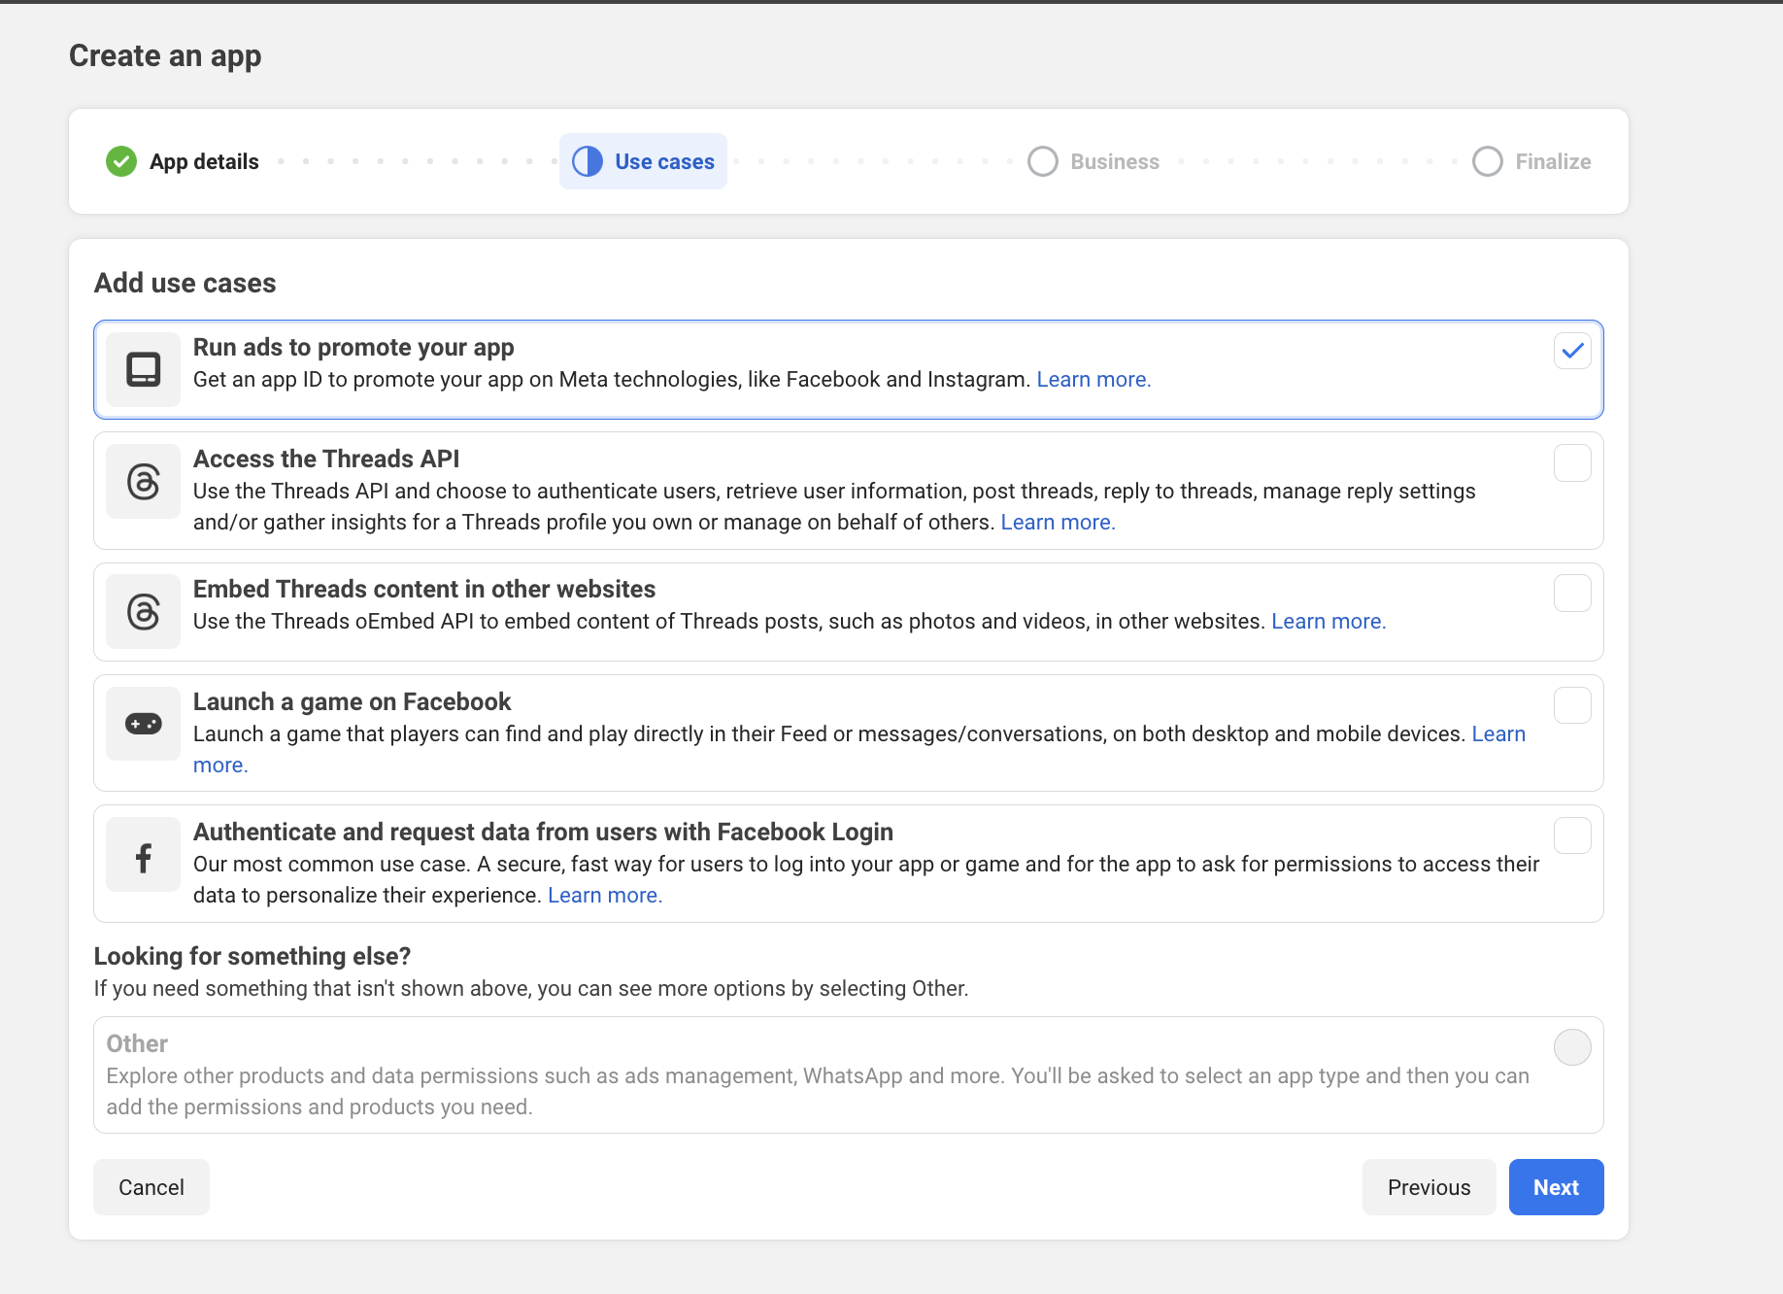Open Learn more link for Embed Threads content
The height and width of the screenshot is (1294, 1783).
[1329, 622]
